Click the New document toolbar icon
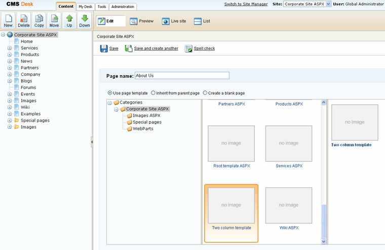385x250 pixels. point(8,21)
